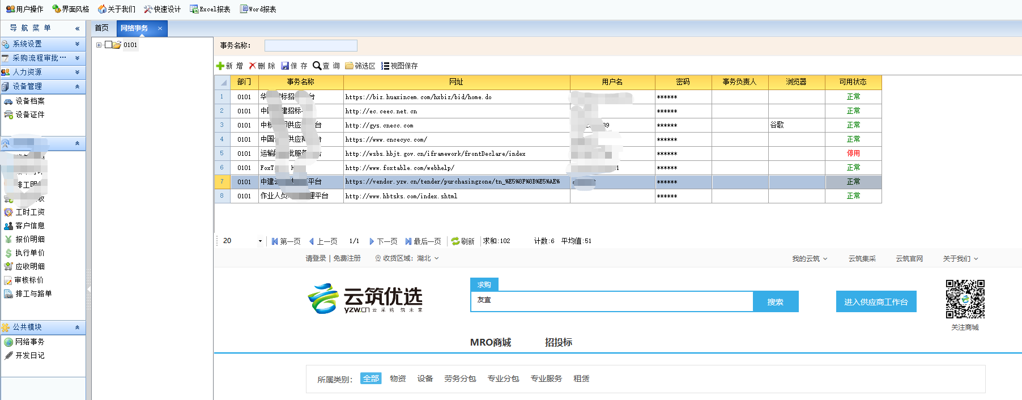Screen dimensions: 1022x400
Task: Switch to the 首页 tab
Action: click(101, 28)
